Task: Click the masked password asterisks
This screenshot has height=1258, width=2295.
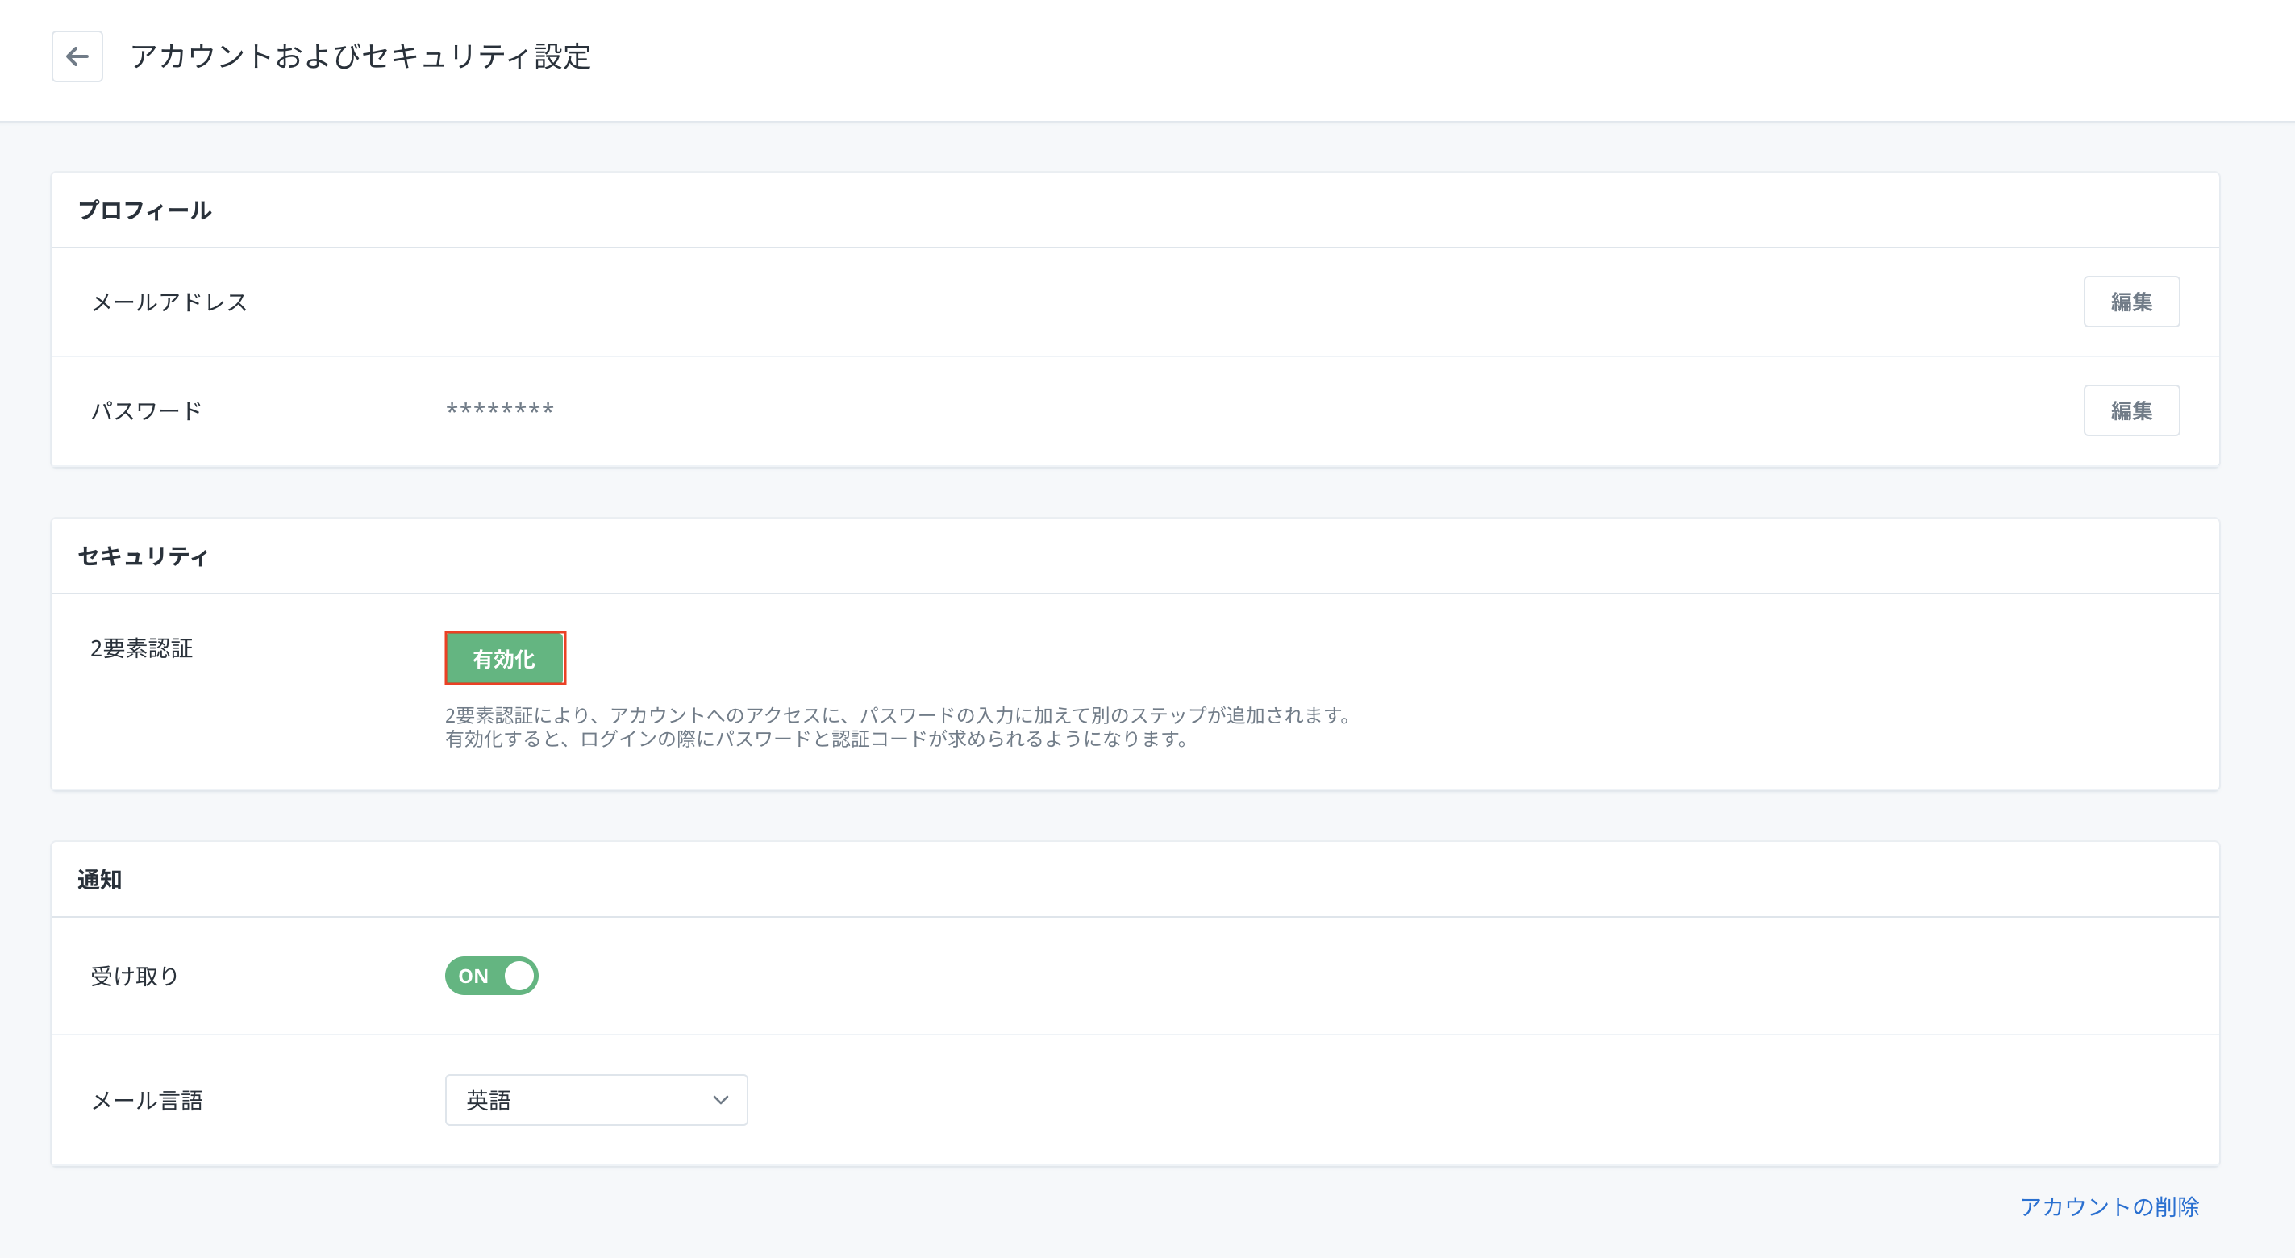Action: tap(500, 410)
